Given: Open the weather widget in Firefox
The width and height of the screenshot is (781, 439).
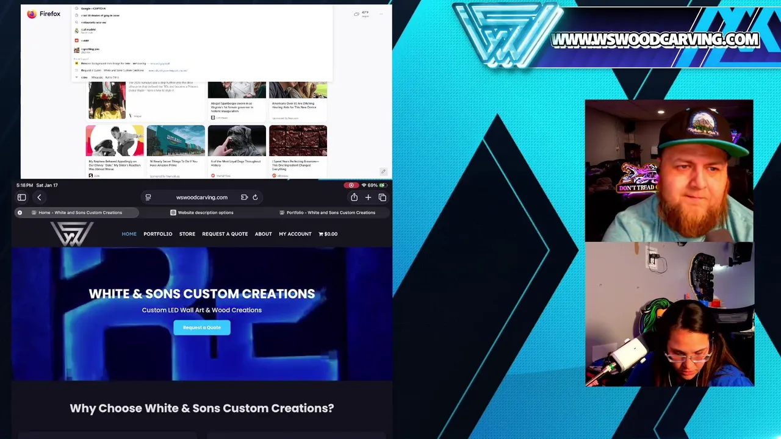Looking at the screenshot, I should [361, 13].
